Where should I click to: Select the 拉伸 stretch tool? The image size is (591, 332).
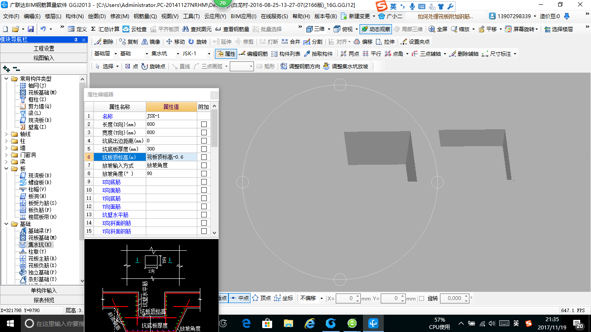385,41
